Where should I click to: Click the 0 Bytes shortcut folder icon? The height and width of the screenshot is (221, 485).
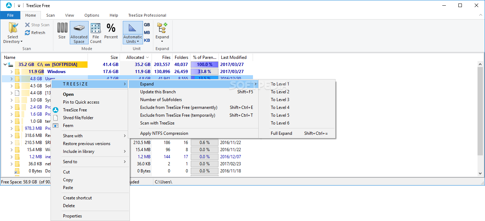click(x=17, y=171)
